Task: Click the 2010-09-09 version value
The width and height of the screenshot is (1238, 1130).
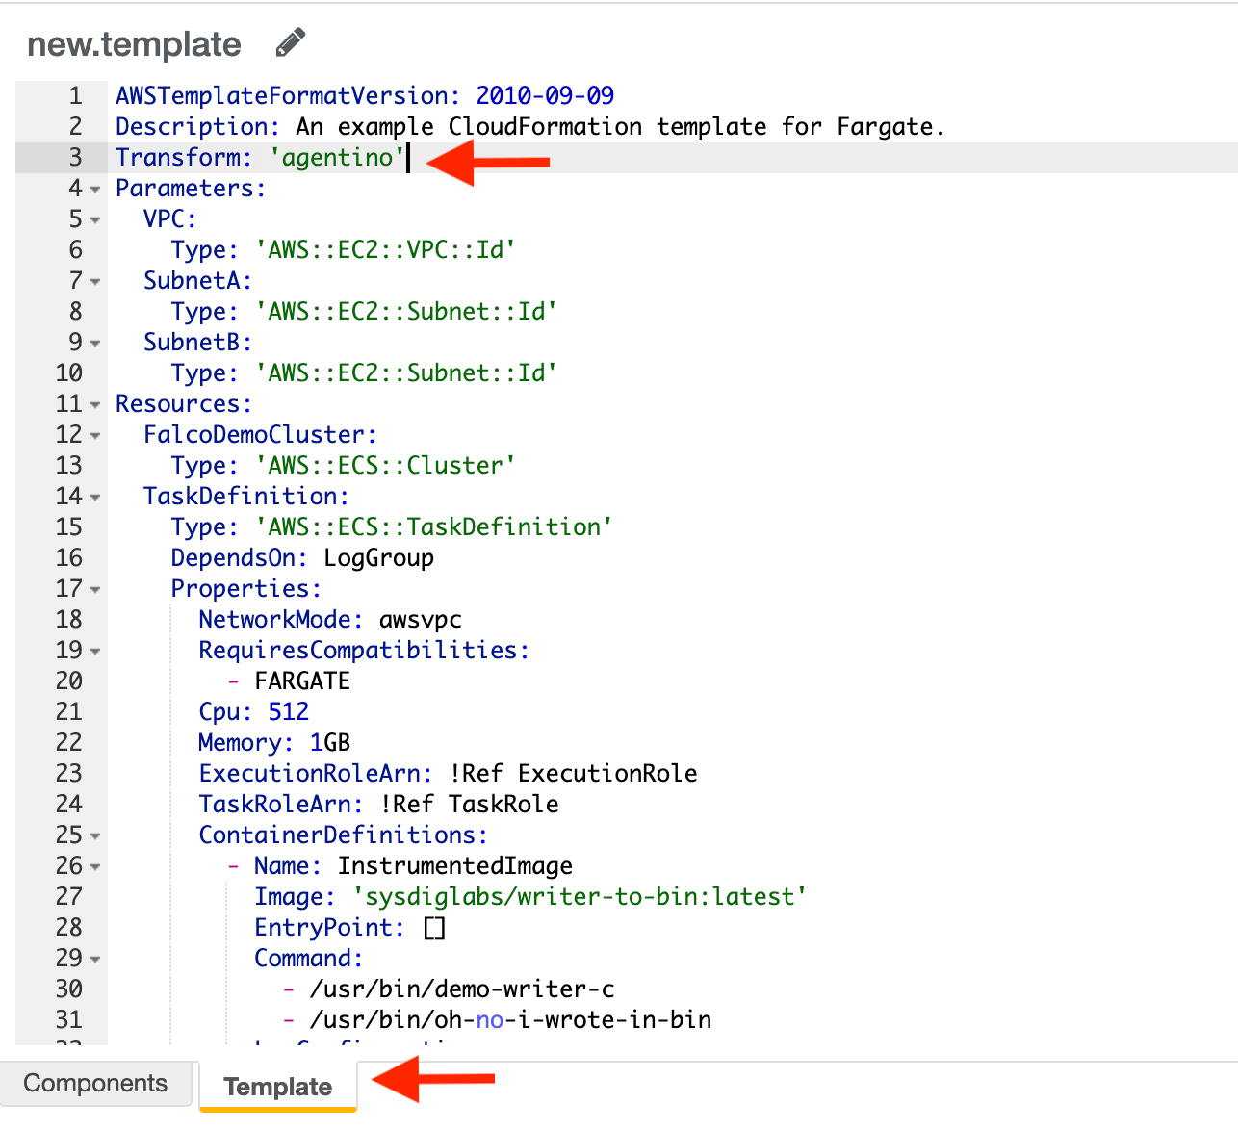Action: 545,95
